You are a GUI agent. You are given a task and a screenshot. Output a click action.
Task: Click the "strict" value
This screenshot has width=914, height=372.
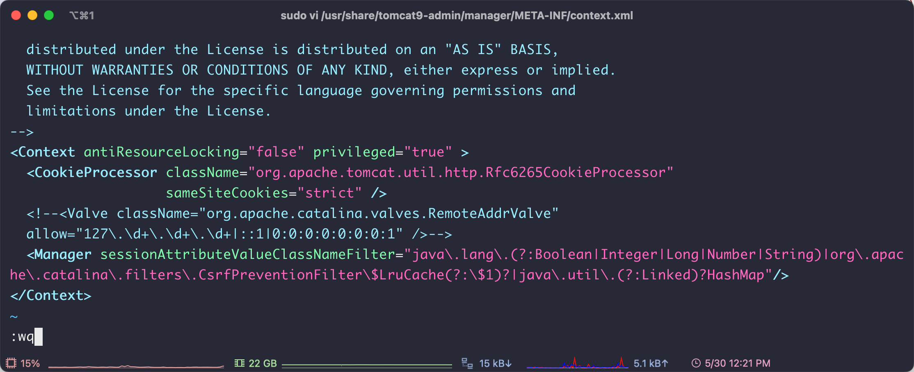[329, 193]
